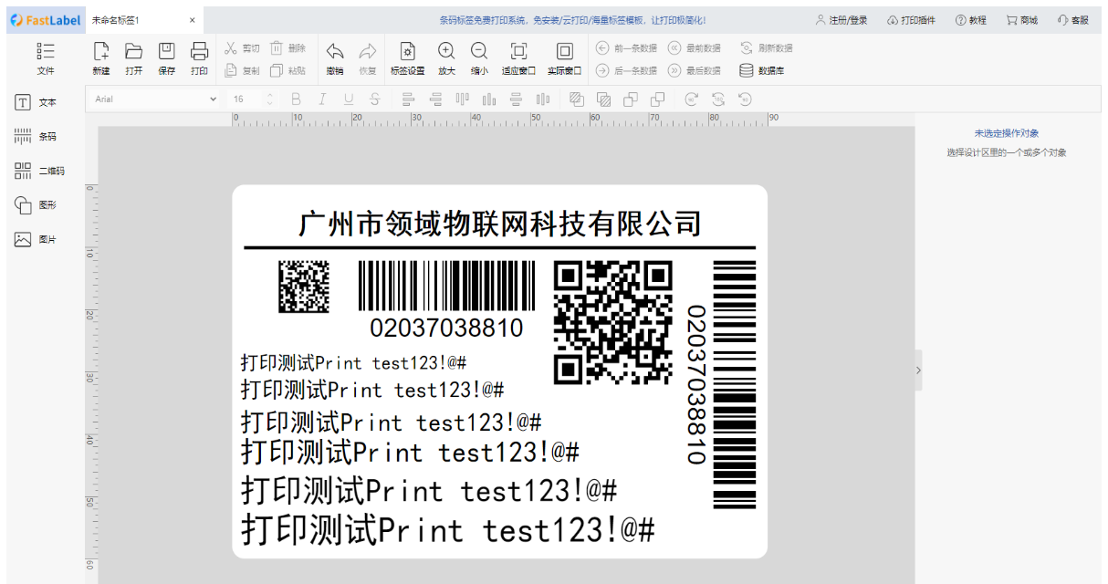Screen dimensions: 1108x584
Task: Select the 二维码 QR code tool
Action: point(39,171)
